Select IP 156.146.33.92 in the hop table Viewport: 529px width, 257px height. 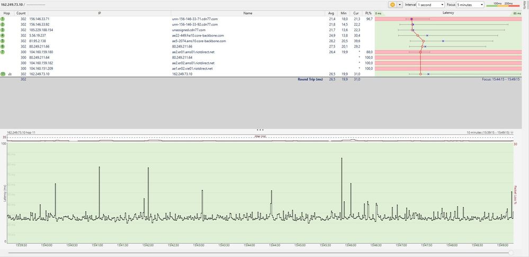pos(40,24)
